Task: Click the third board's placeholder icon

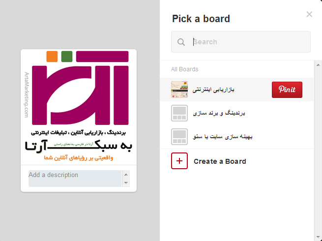Action: (x=179, y=136)
